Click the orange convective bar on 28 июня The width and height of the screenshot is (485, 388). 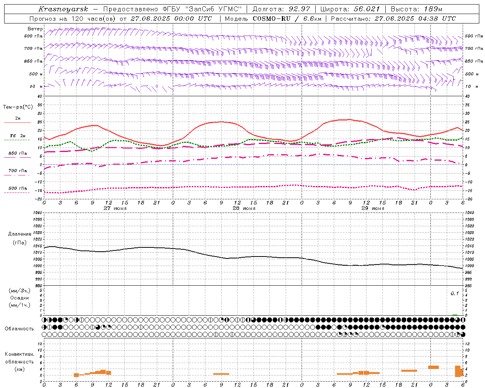(221, 374)
